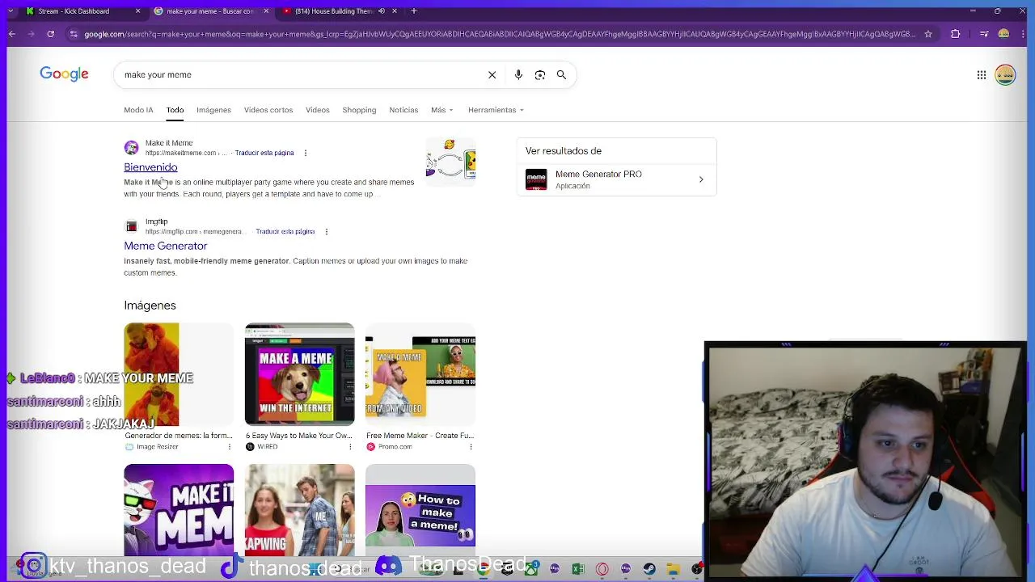View site information icon in address bar
The height and width of the screenshot is (582, 1035).
click(74, 34)
